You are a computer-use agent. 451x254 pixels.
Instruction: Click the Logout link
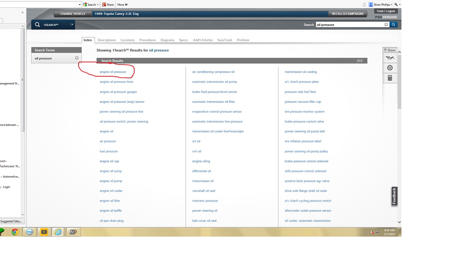391,11
